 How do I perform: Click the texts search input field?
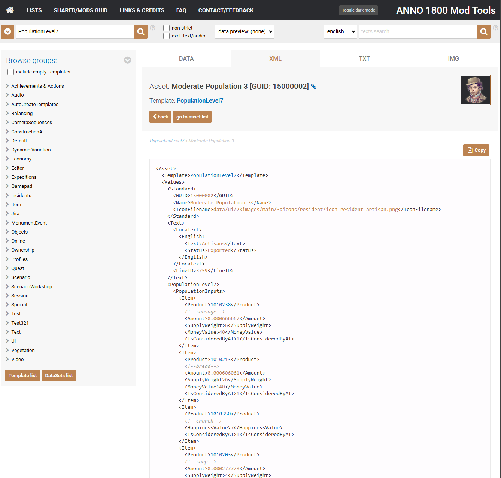point(418,32)
